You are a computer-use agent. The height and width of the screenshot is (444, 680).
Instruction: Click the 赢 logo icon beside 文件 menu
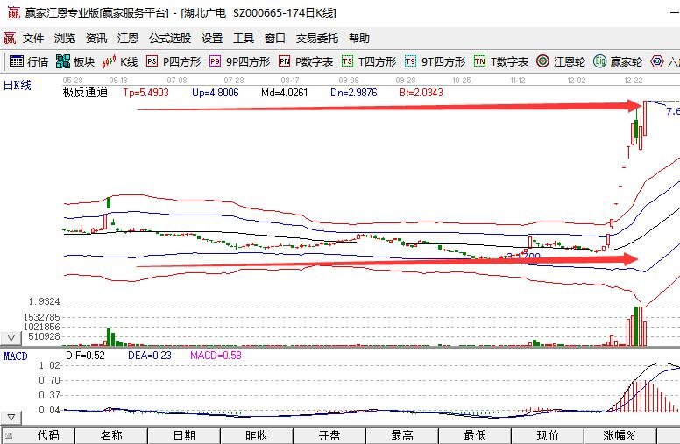point(10,39)
